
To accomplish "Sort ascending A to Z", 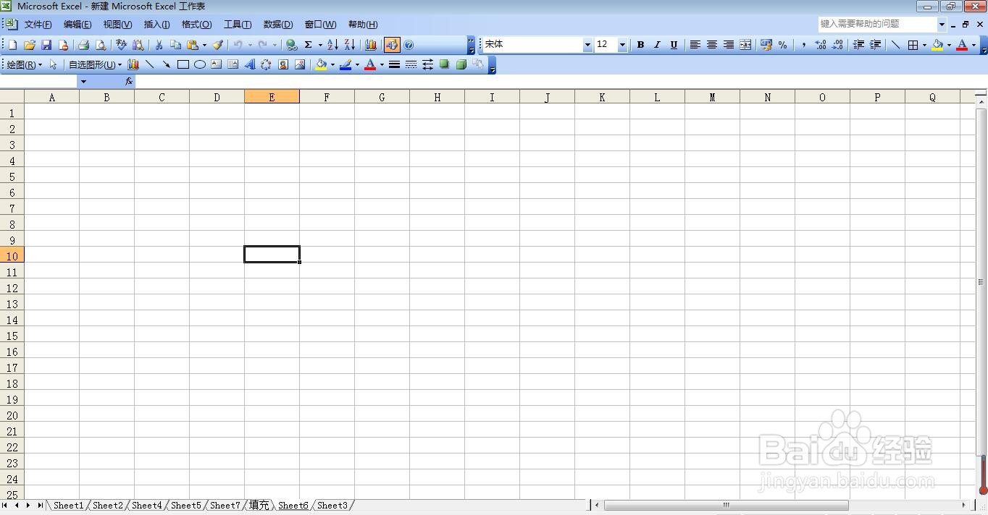I will coord(332,45).
